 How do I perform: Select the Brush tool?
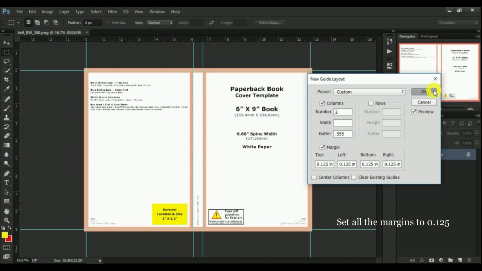(x=7, y=108)
